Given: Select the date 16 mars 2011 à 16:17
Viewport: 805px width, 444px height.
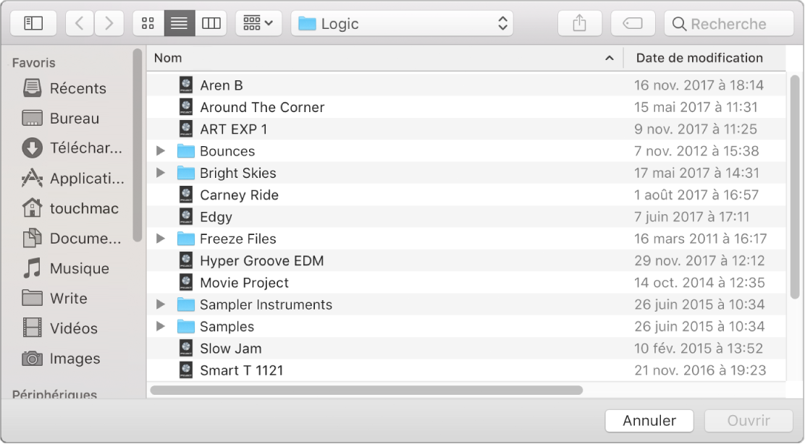Looking at the screenshot, I should (700, 239).
